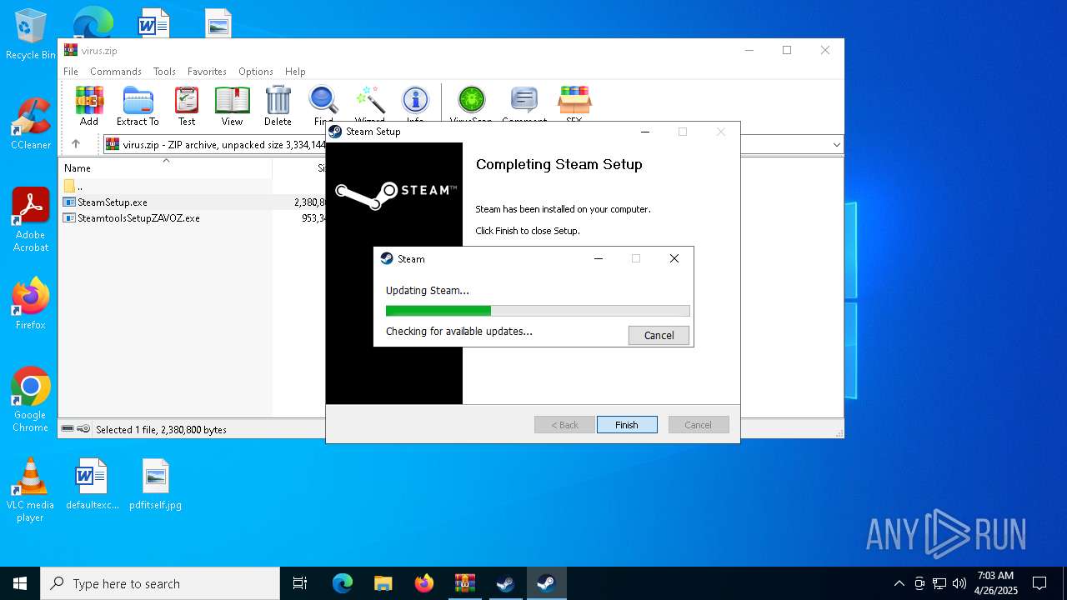Open Recycle Bin desktop icon
Screen dimensions: 1067x600
pos(30,34)
